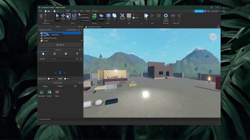Viewport: 250px width, 140px height.
Task: Open the Material picker icon
Action: [x=122, y=16]
